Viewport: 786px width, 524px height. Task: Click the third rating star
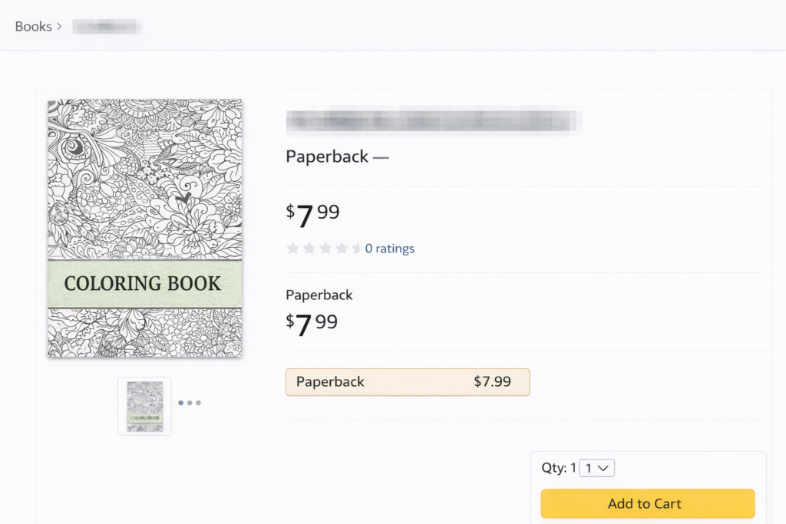(325, 249)
